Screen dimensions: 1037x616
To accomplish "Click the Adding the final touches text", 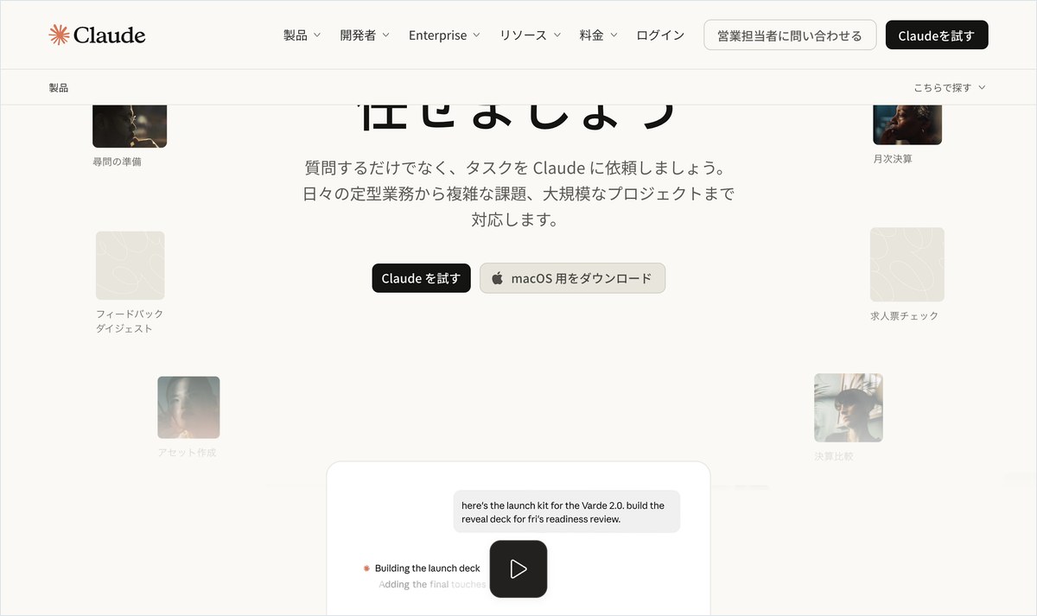I will tap(431, 584).
